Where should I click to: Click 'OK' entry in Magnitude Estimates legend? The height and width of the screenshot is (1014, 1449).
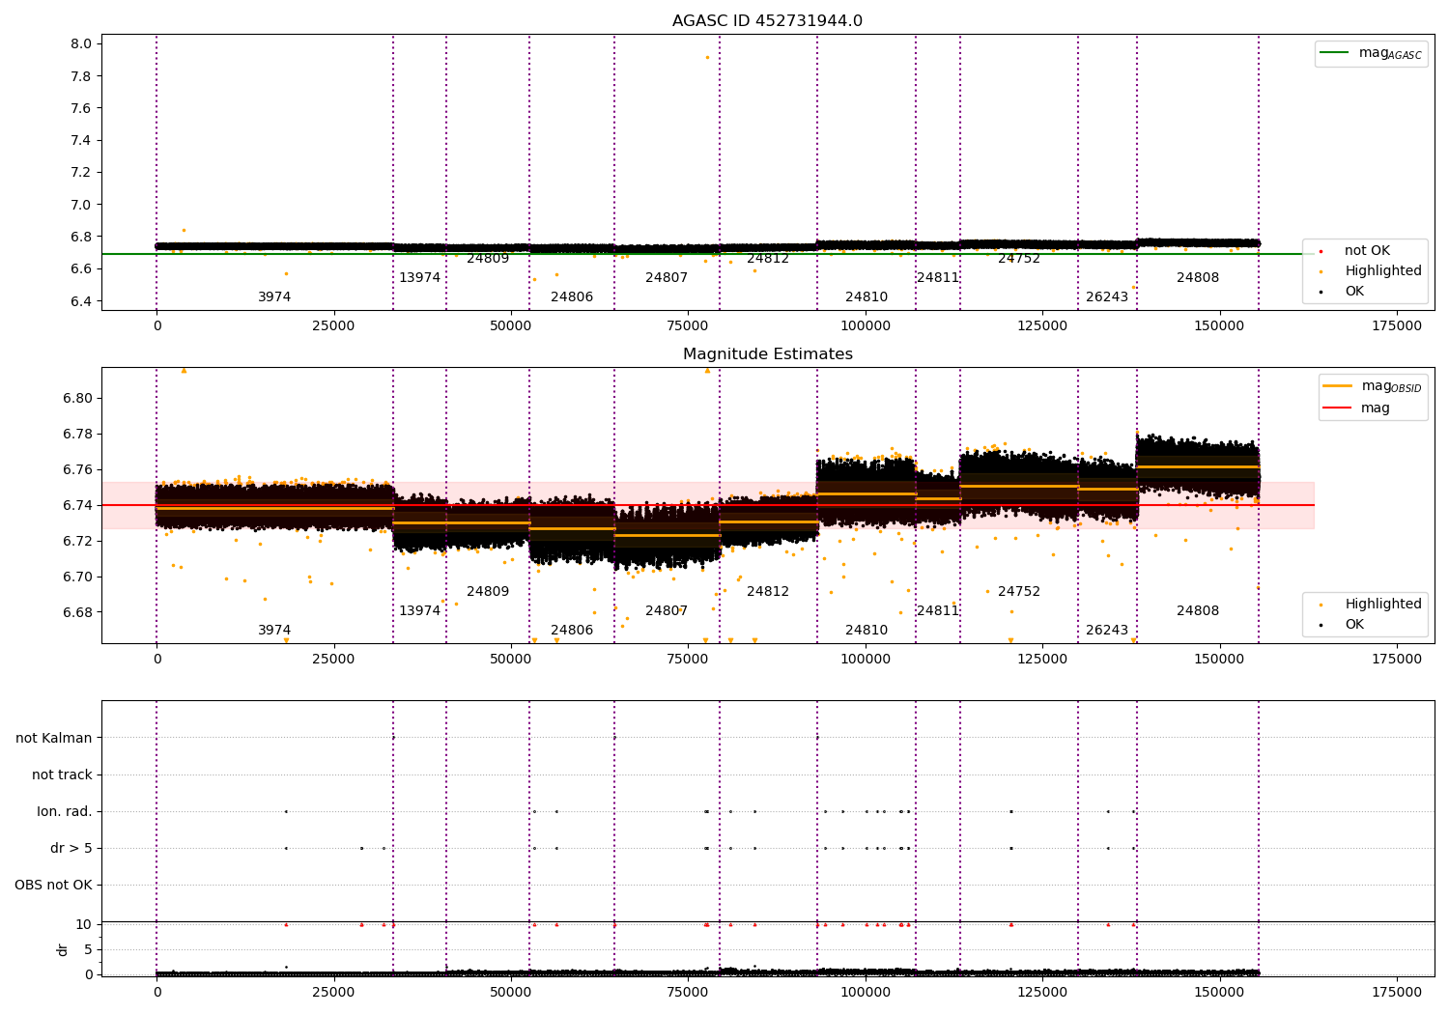[x=1354, y=624]
